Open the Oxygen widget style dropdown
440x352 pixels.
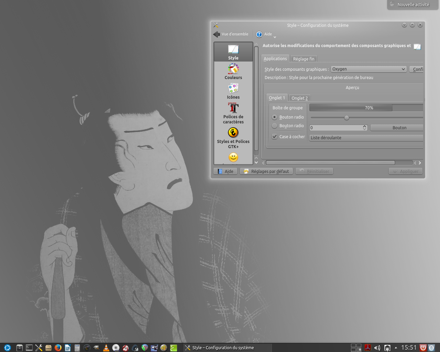pyautogui.click(x=368, y=69)
